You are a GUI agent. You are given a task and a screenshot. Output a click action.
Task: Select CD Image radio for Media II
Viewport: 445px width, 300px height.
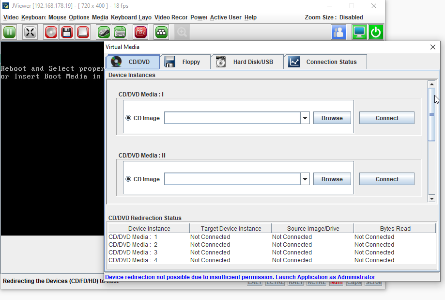[x=128, y=179]
